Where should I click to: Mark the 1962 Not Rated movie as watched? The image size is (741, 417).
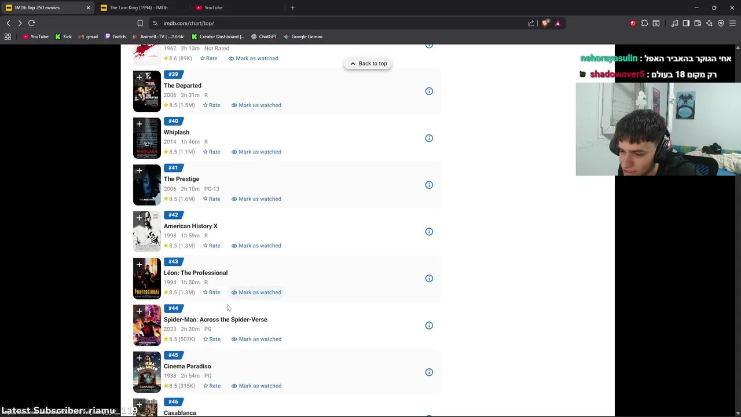(254, 58)
